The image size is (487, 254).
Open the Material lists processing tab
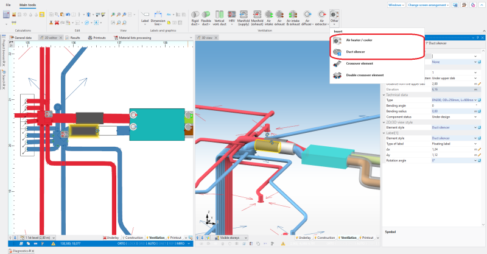tap(132, 38)
